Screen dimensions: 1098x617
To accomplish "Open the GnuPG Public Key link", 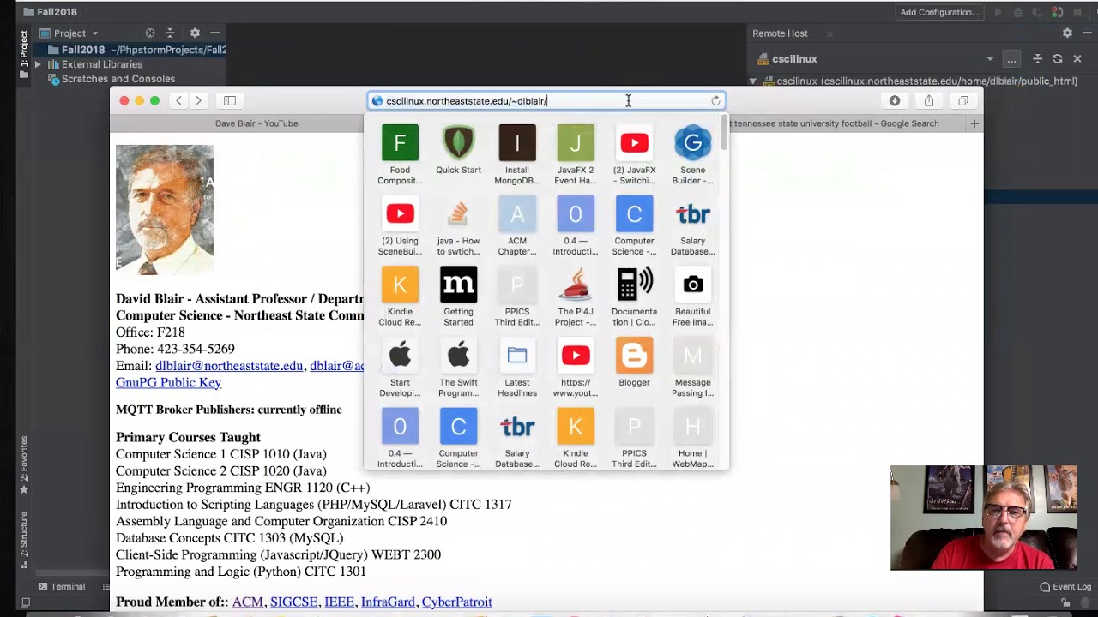I will (168, 382).
